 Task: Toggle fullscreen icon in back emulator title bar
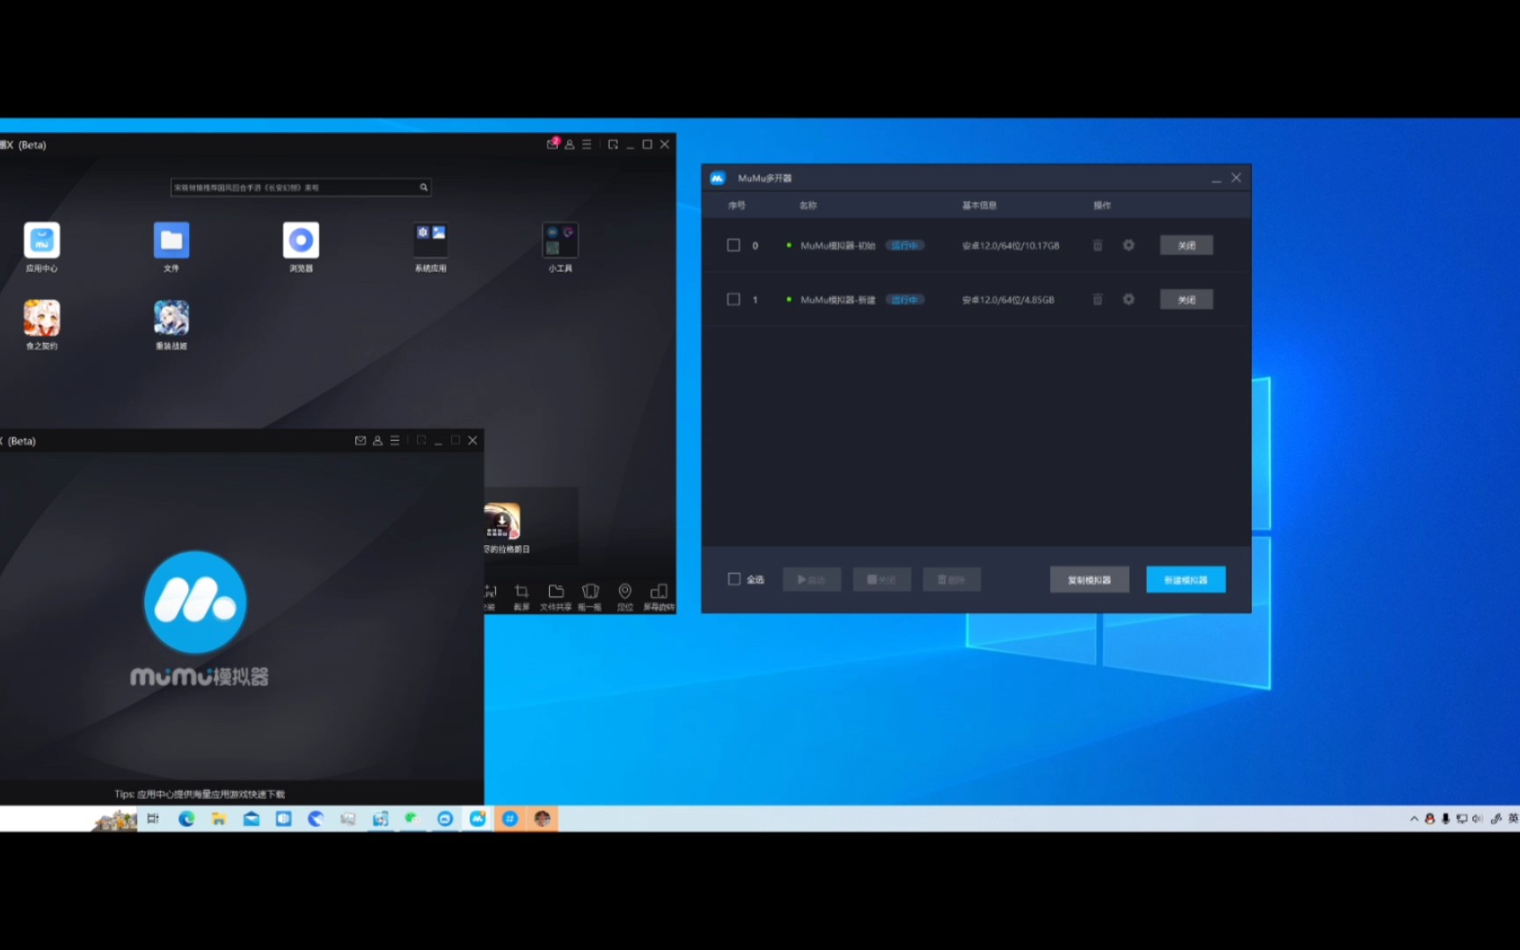coord(613,144)
